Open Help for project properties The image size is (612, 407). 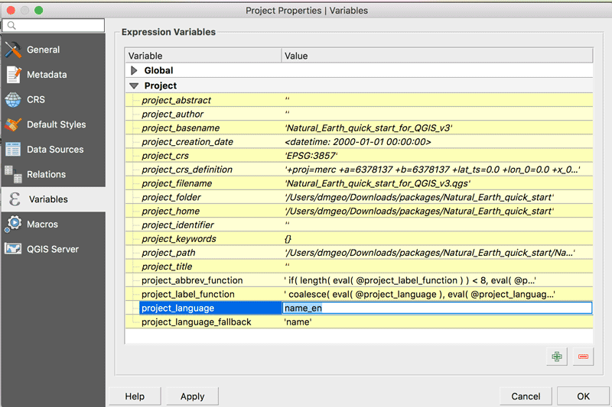point(135,396)
